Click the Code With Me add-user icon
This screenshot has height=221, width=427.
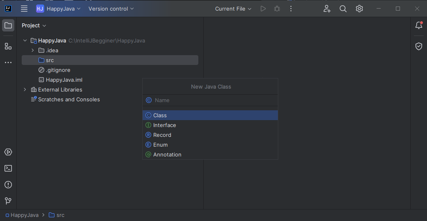327,9
